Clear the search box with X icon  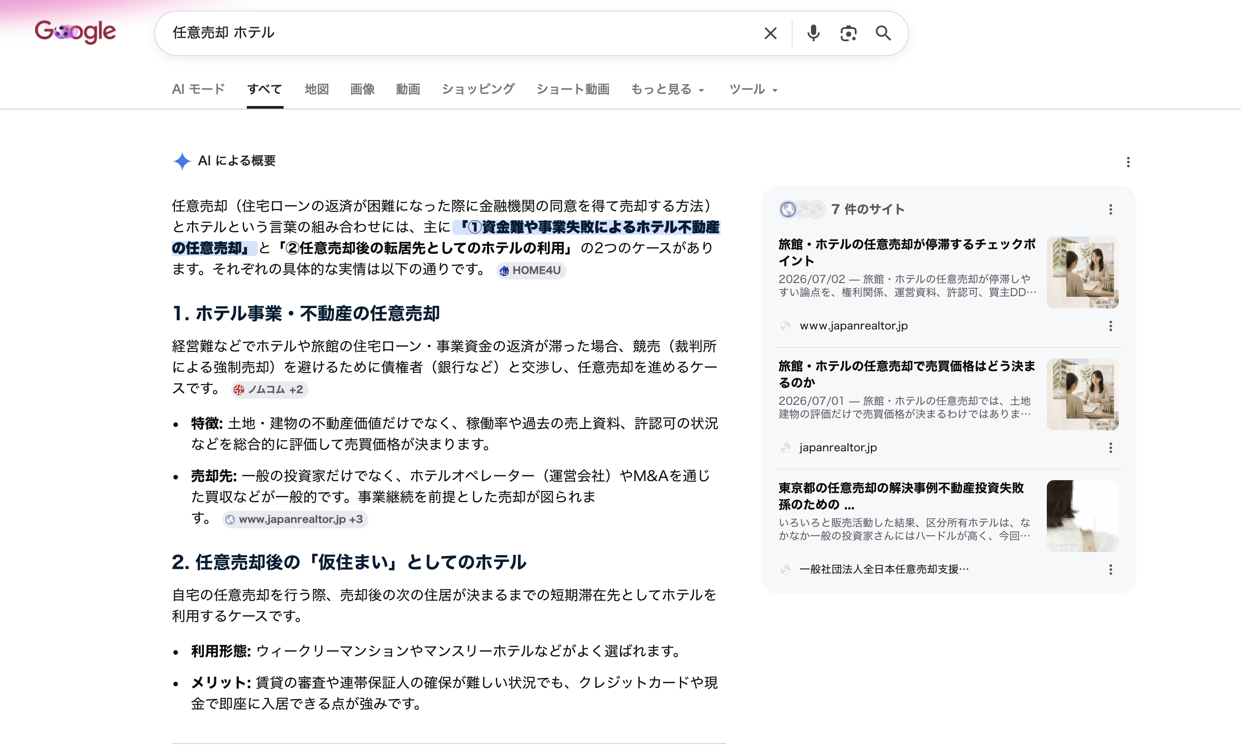coord(770,33)
